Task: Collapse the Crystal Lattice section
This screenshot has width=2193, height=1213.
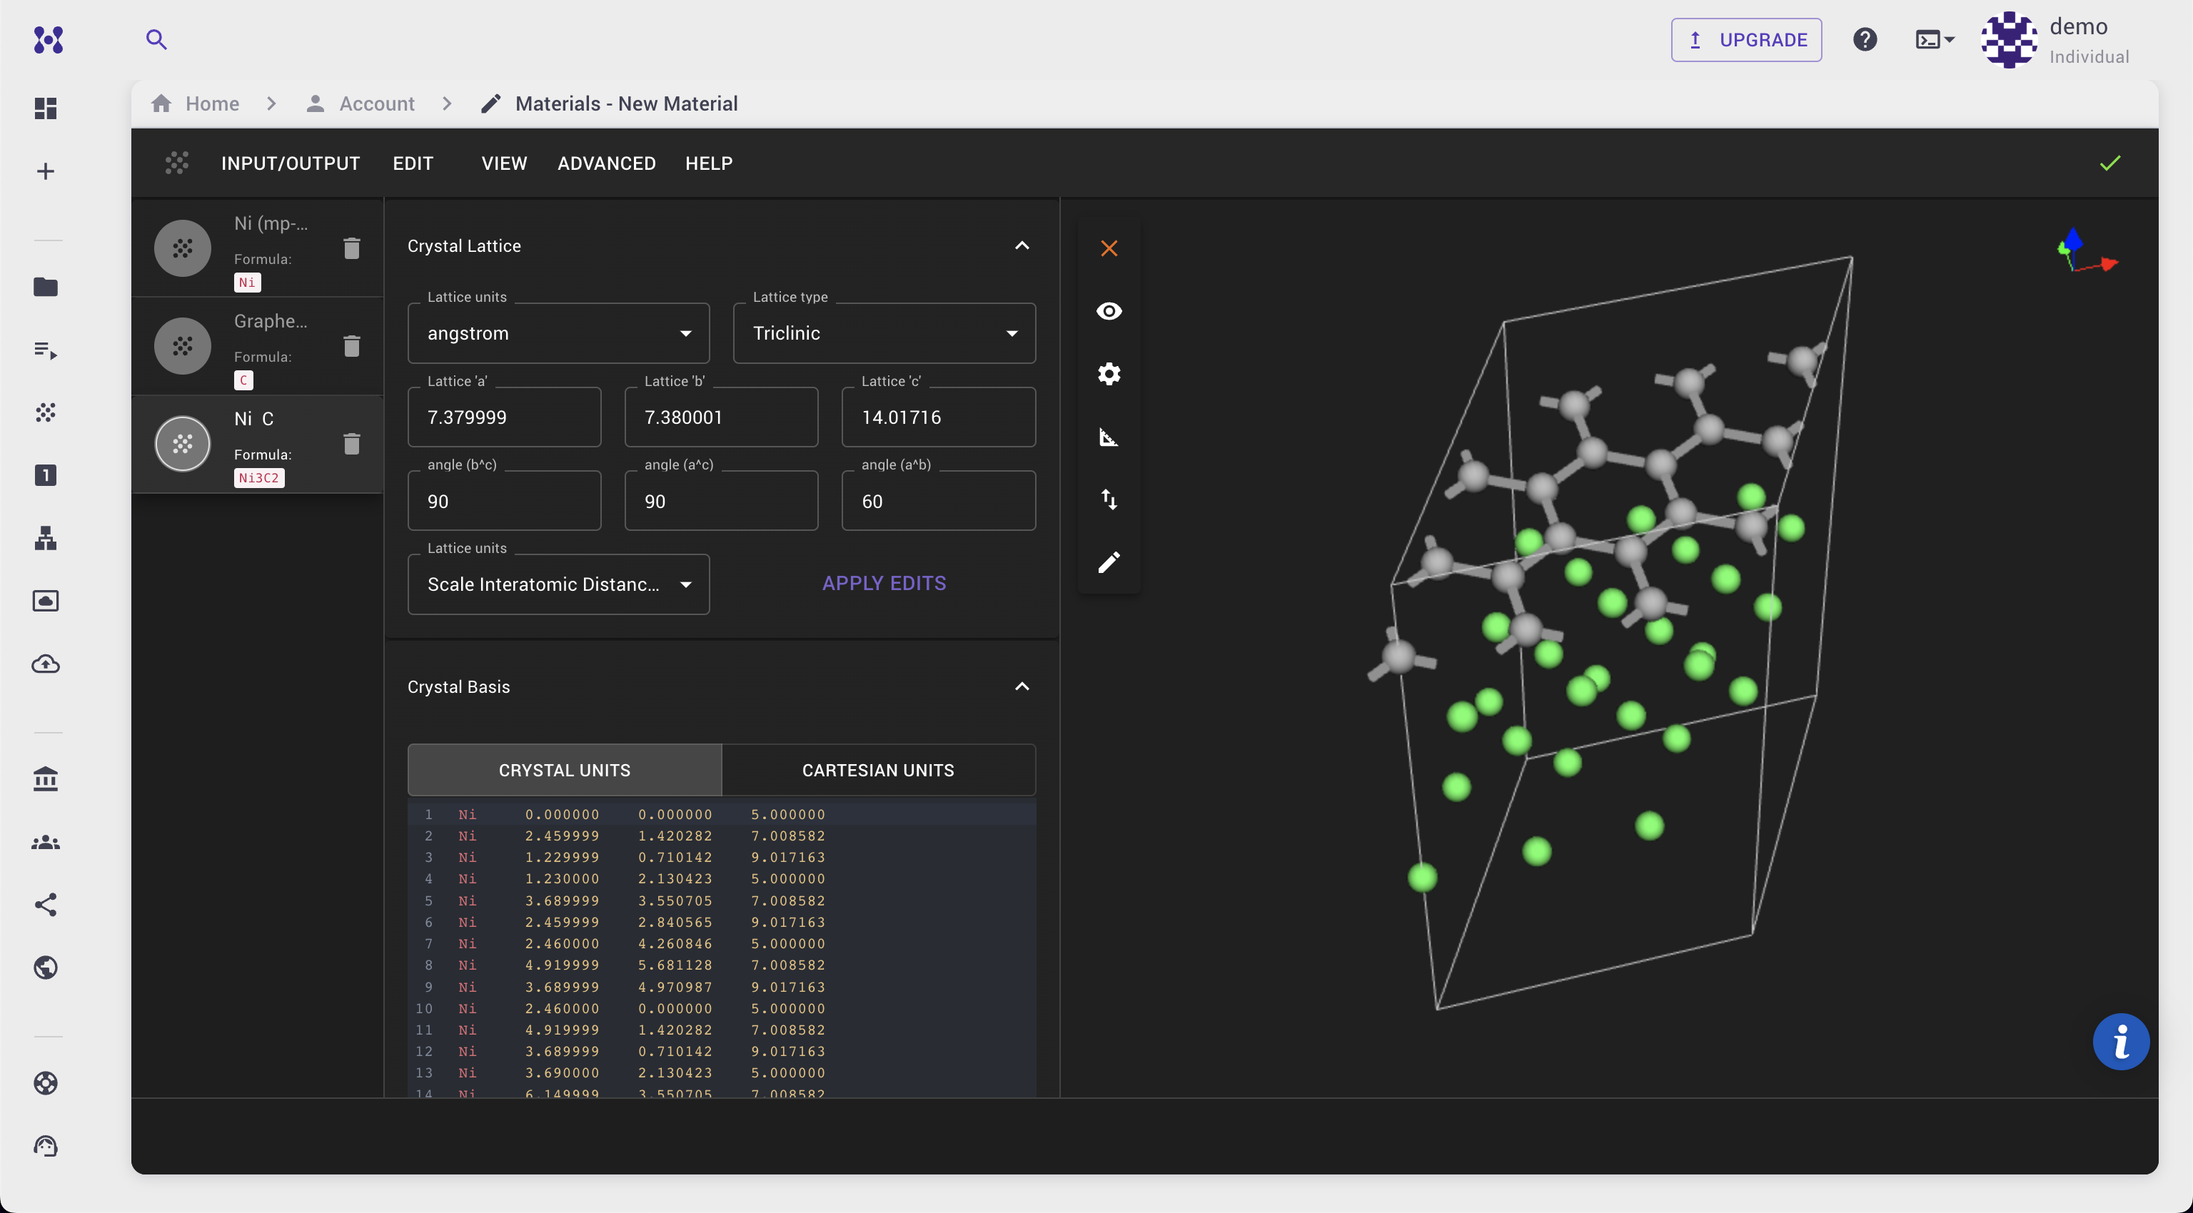Action: click(1022, 245)
